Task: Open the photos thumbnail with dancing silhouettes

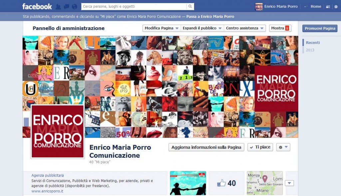Action: click(x=188, y=183)
